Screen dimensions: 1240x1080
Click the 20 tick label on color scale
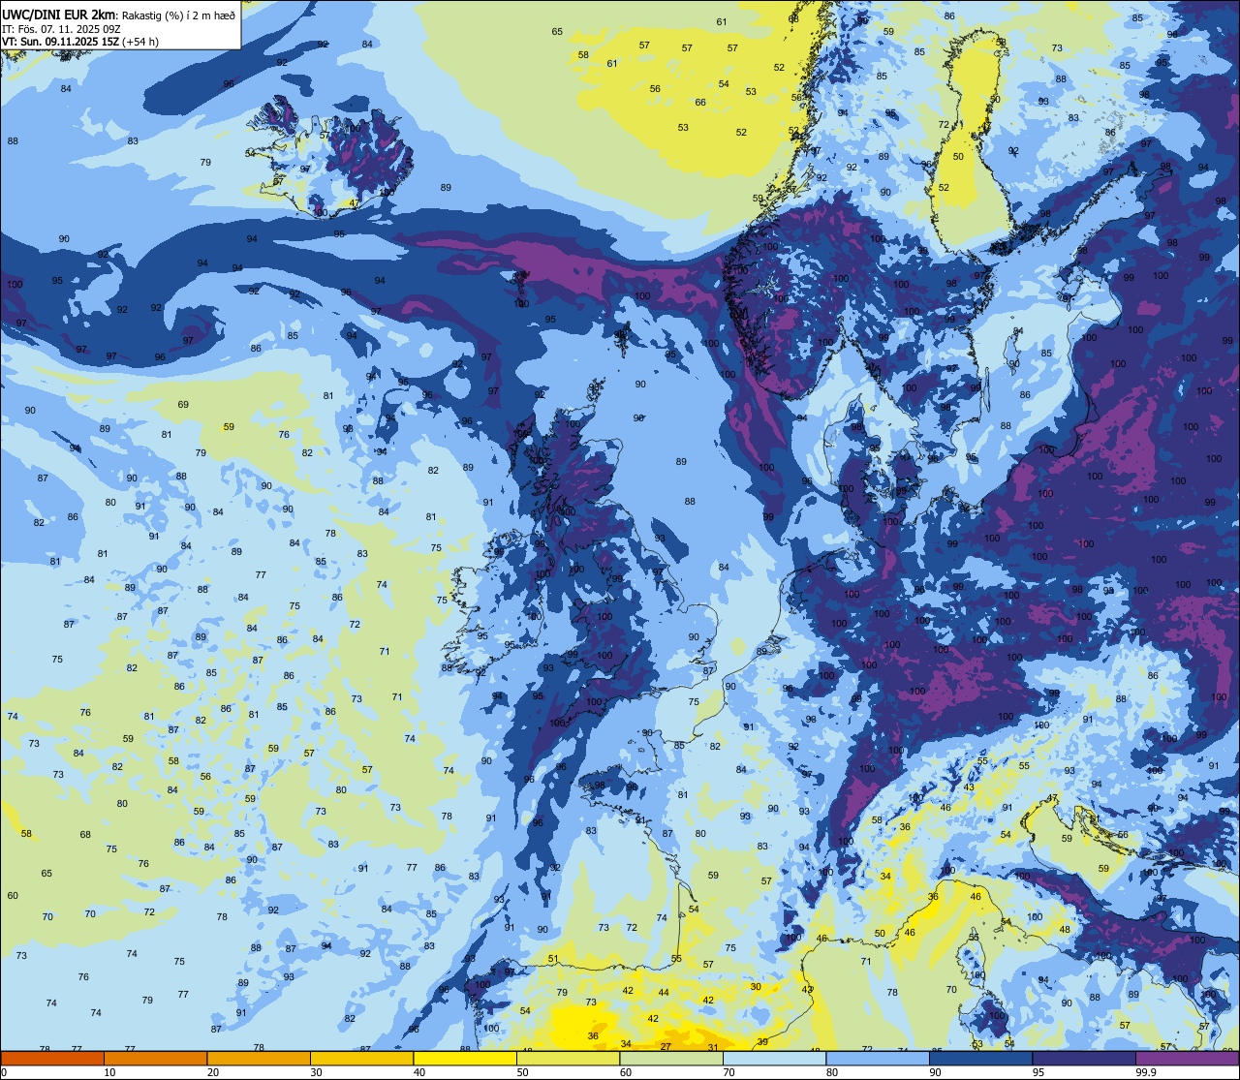point(212,1072)
